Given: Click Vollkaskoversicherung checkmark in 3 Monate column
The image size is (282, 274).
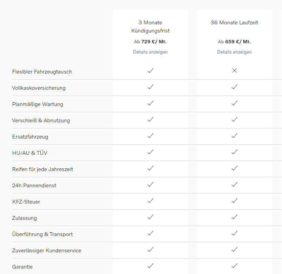Looking at the screenshot, I should pos(150,87).
